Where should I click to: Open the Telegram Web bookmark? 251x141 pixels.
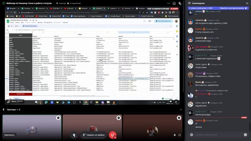pos(55,16)
